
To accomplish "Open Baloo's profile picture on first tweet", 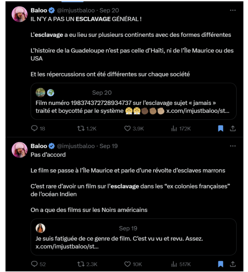I will click(x=19, y=14).
